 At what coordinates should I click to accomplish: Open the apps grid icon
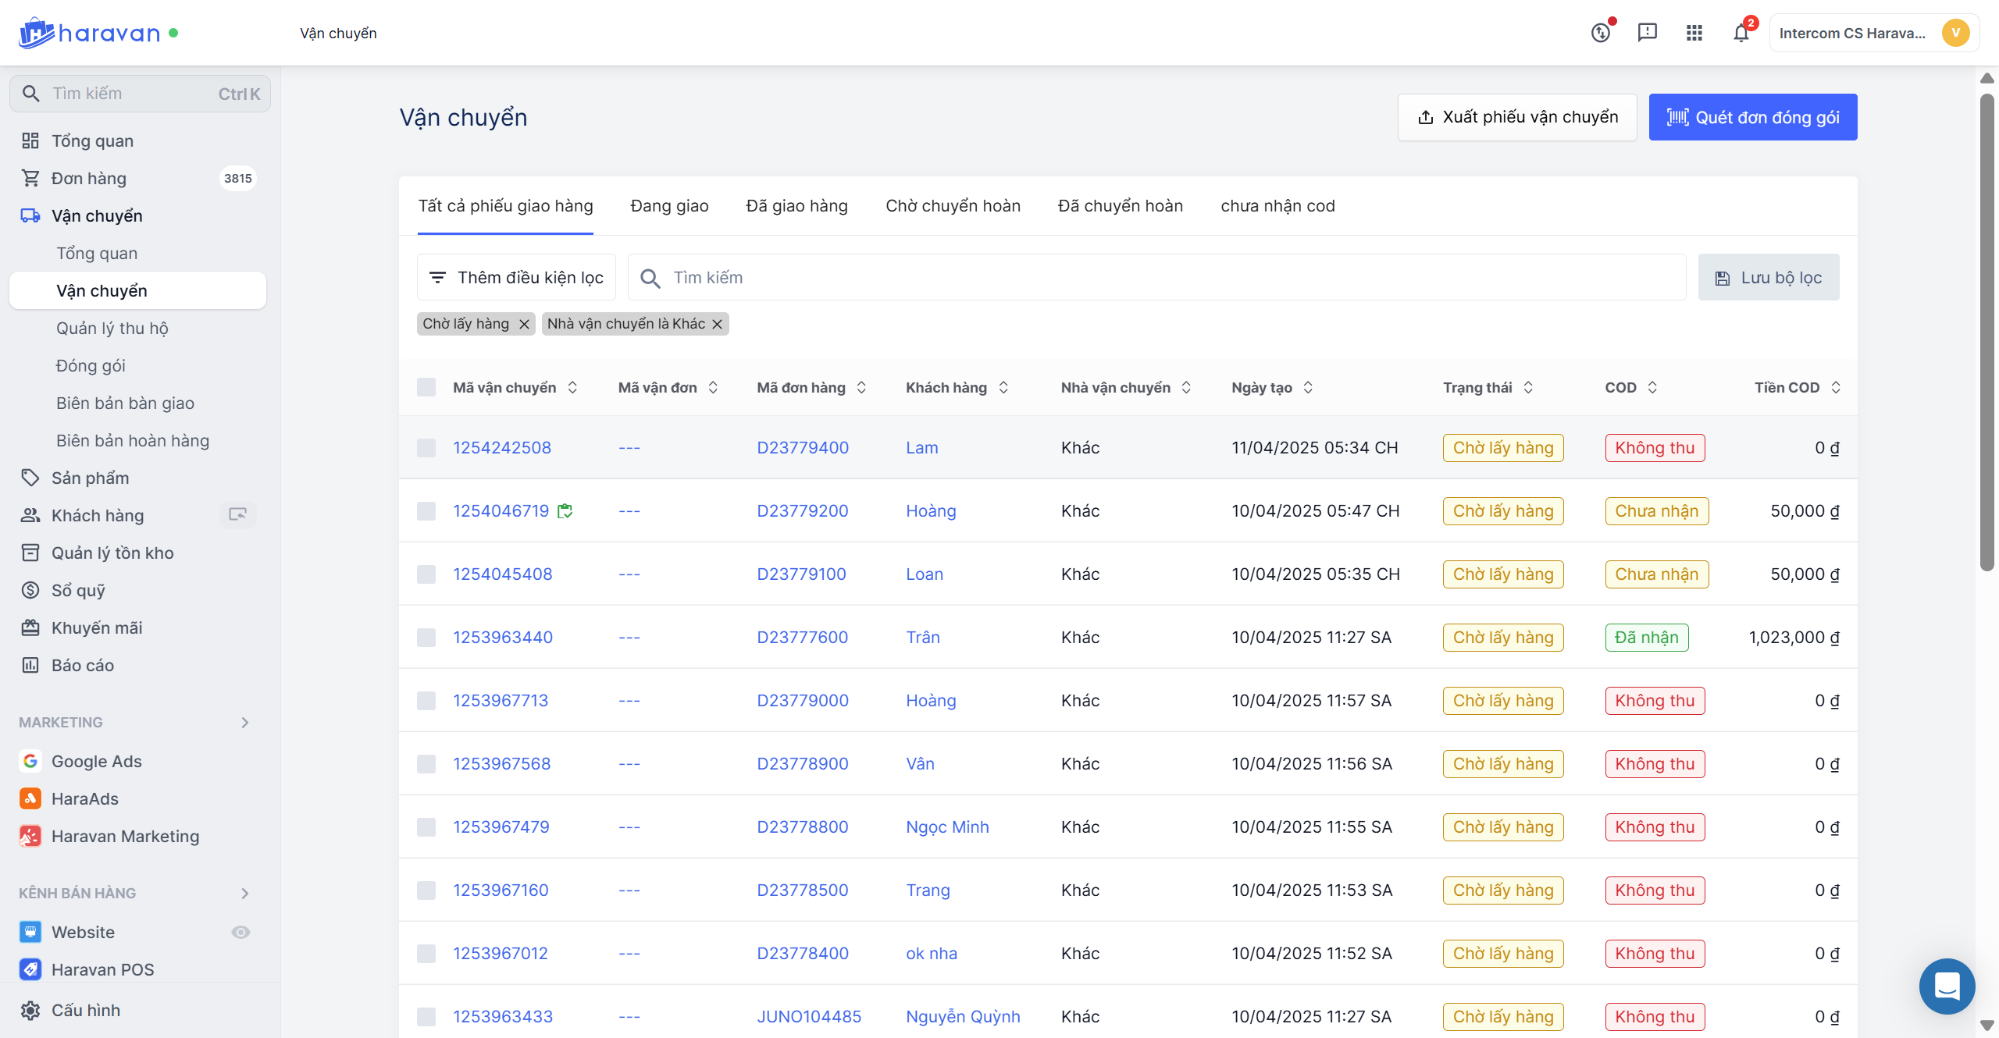click(x=1694, y=34)
